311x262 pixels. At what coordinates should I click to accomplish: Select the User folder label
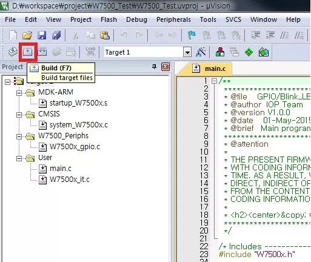pyautogui.click(x=45, y=158)
